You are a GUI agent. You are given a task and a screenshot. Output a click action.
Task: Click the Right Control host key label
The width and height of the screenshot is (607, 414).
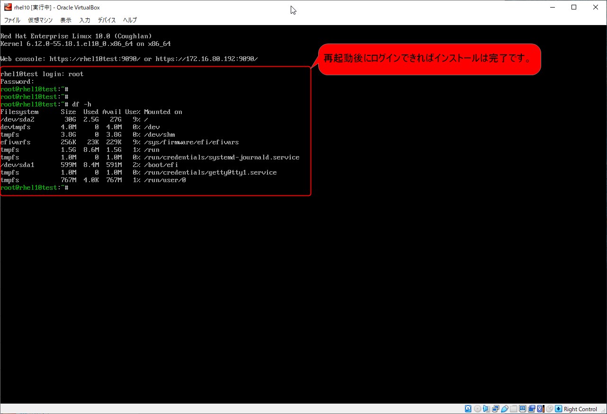pyautogui.click(x=580, y=409)
